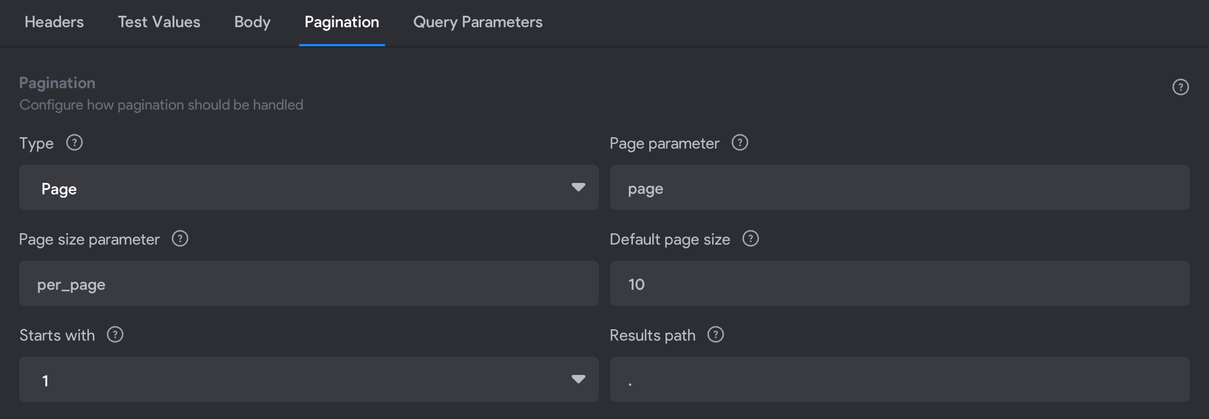Expand the Starts with dropdown
This screenshot has width=1209, height=419.
(x=309, y=379)
